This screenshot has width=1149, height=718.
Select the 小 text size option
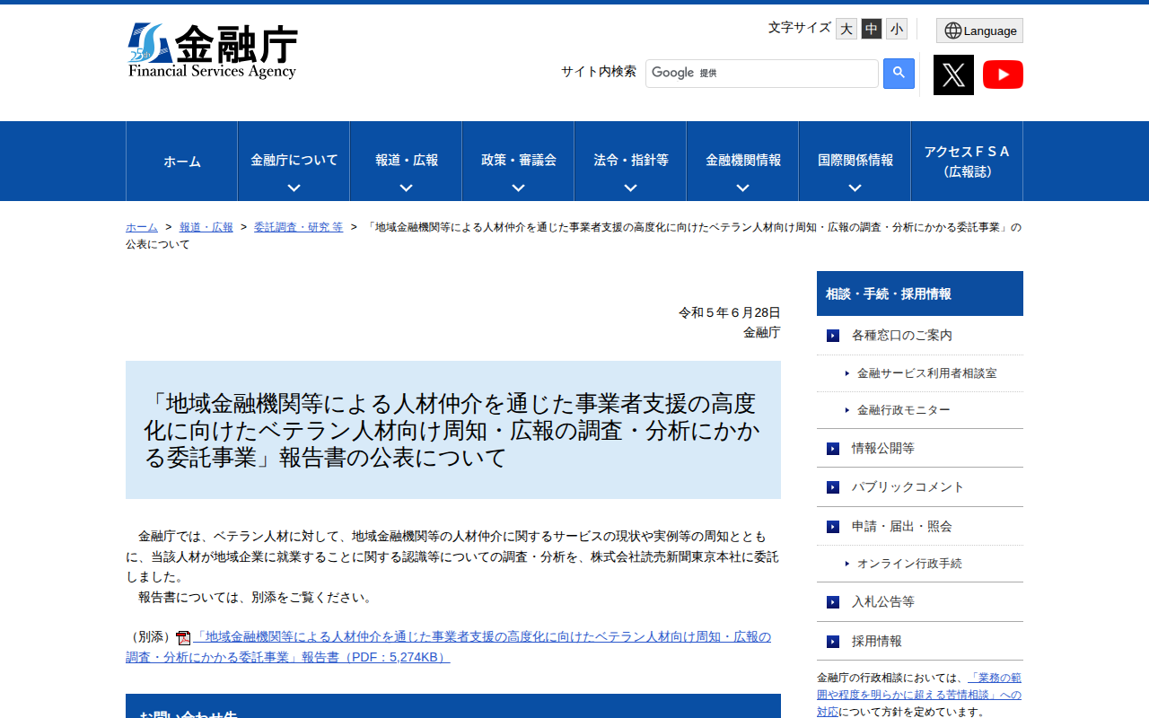point(895,29)
